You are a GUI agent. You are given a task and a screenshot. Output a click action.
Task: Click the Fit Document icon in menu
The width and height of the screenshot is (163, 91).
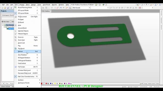16,17
